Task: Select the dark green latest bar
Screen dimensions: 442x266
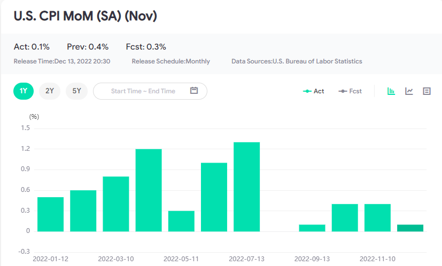Action: click(x=410, y=228)
